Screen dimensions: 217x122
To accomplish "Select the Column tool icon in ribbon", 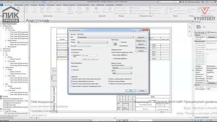I will point(35,9).
